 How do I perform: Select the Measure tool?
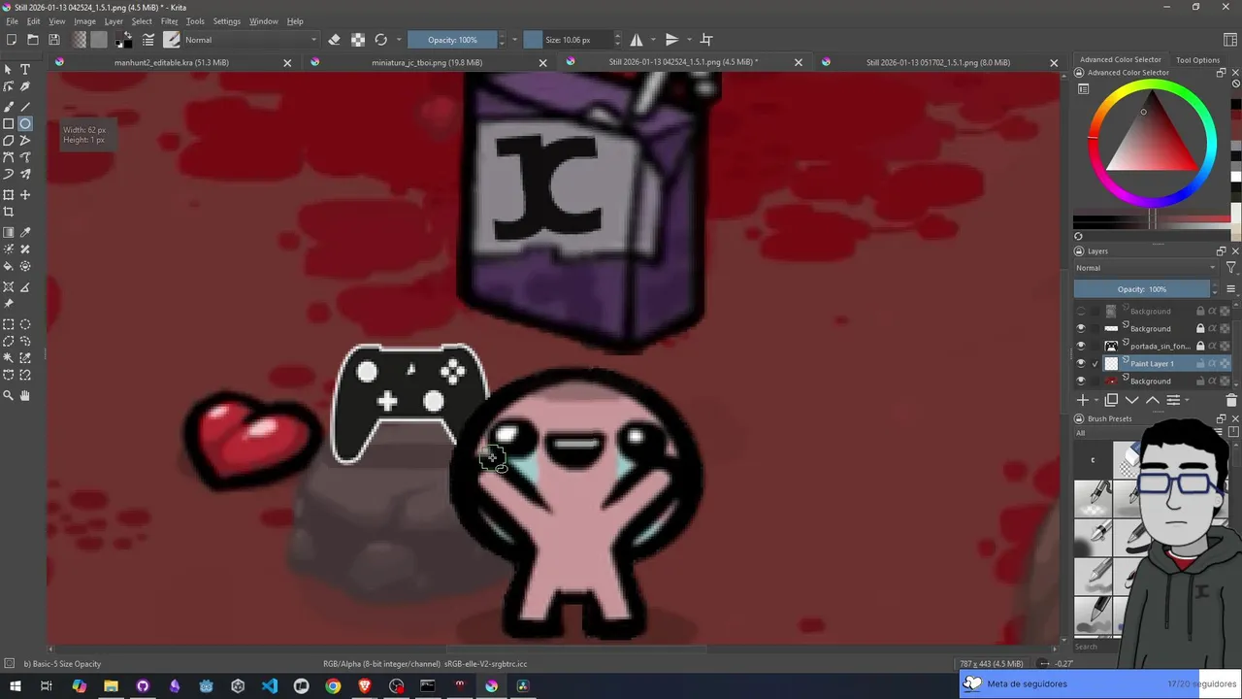click(25, 287)
